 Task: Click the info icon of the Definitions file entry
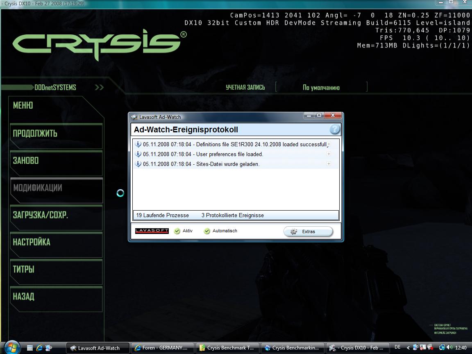pyautogui.click(x=138, y=144)
